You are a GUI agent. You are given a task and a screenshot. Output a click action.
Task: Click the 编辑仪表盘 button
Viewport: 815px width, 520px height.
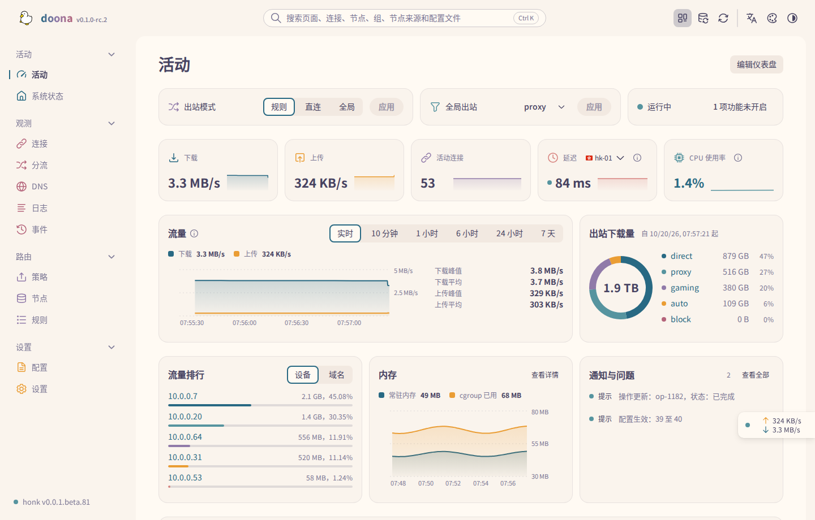click(x=757, y=64)
